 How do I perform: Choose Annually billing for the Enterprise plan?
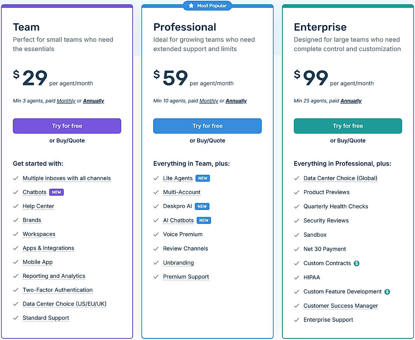tap(351, 101)
